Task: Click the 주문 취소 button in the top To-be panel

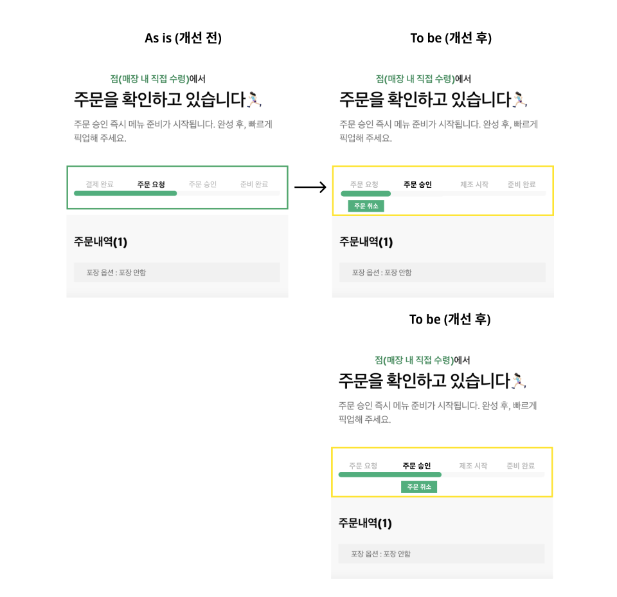Action: point(366,206)
